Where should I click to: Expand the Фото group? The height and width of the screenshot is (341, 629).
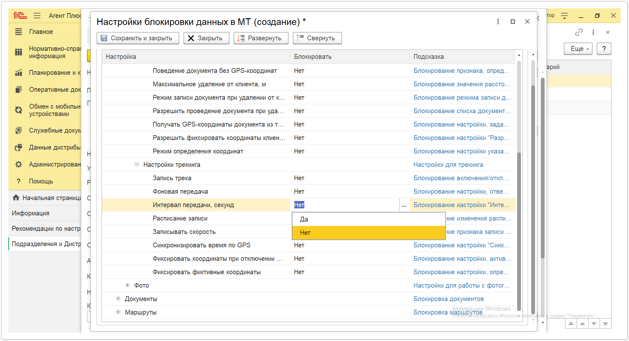128,285
